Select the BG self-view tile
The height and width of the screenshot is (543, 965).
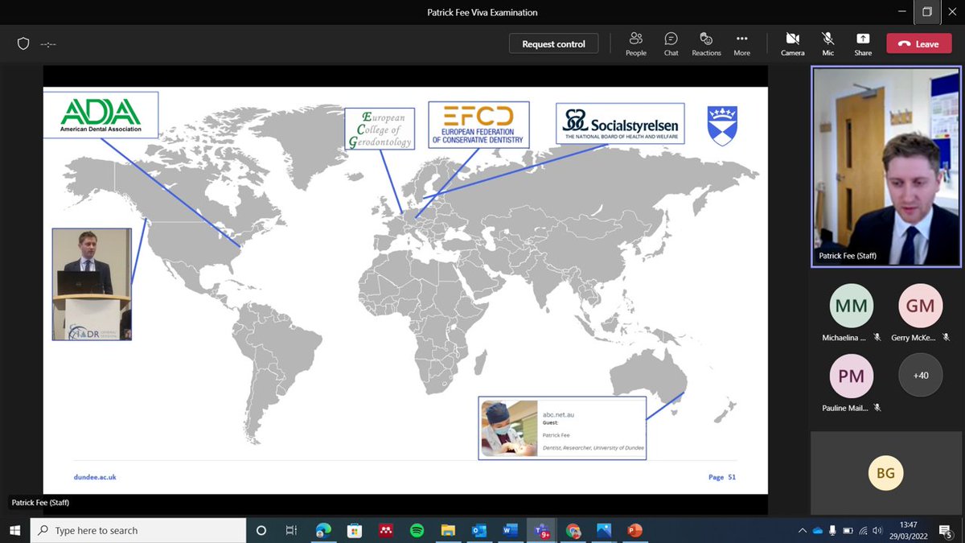point(885,473)
